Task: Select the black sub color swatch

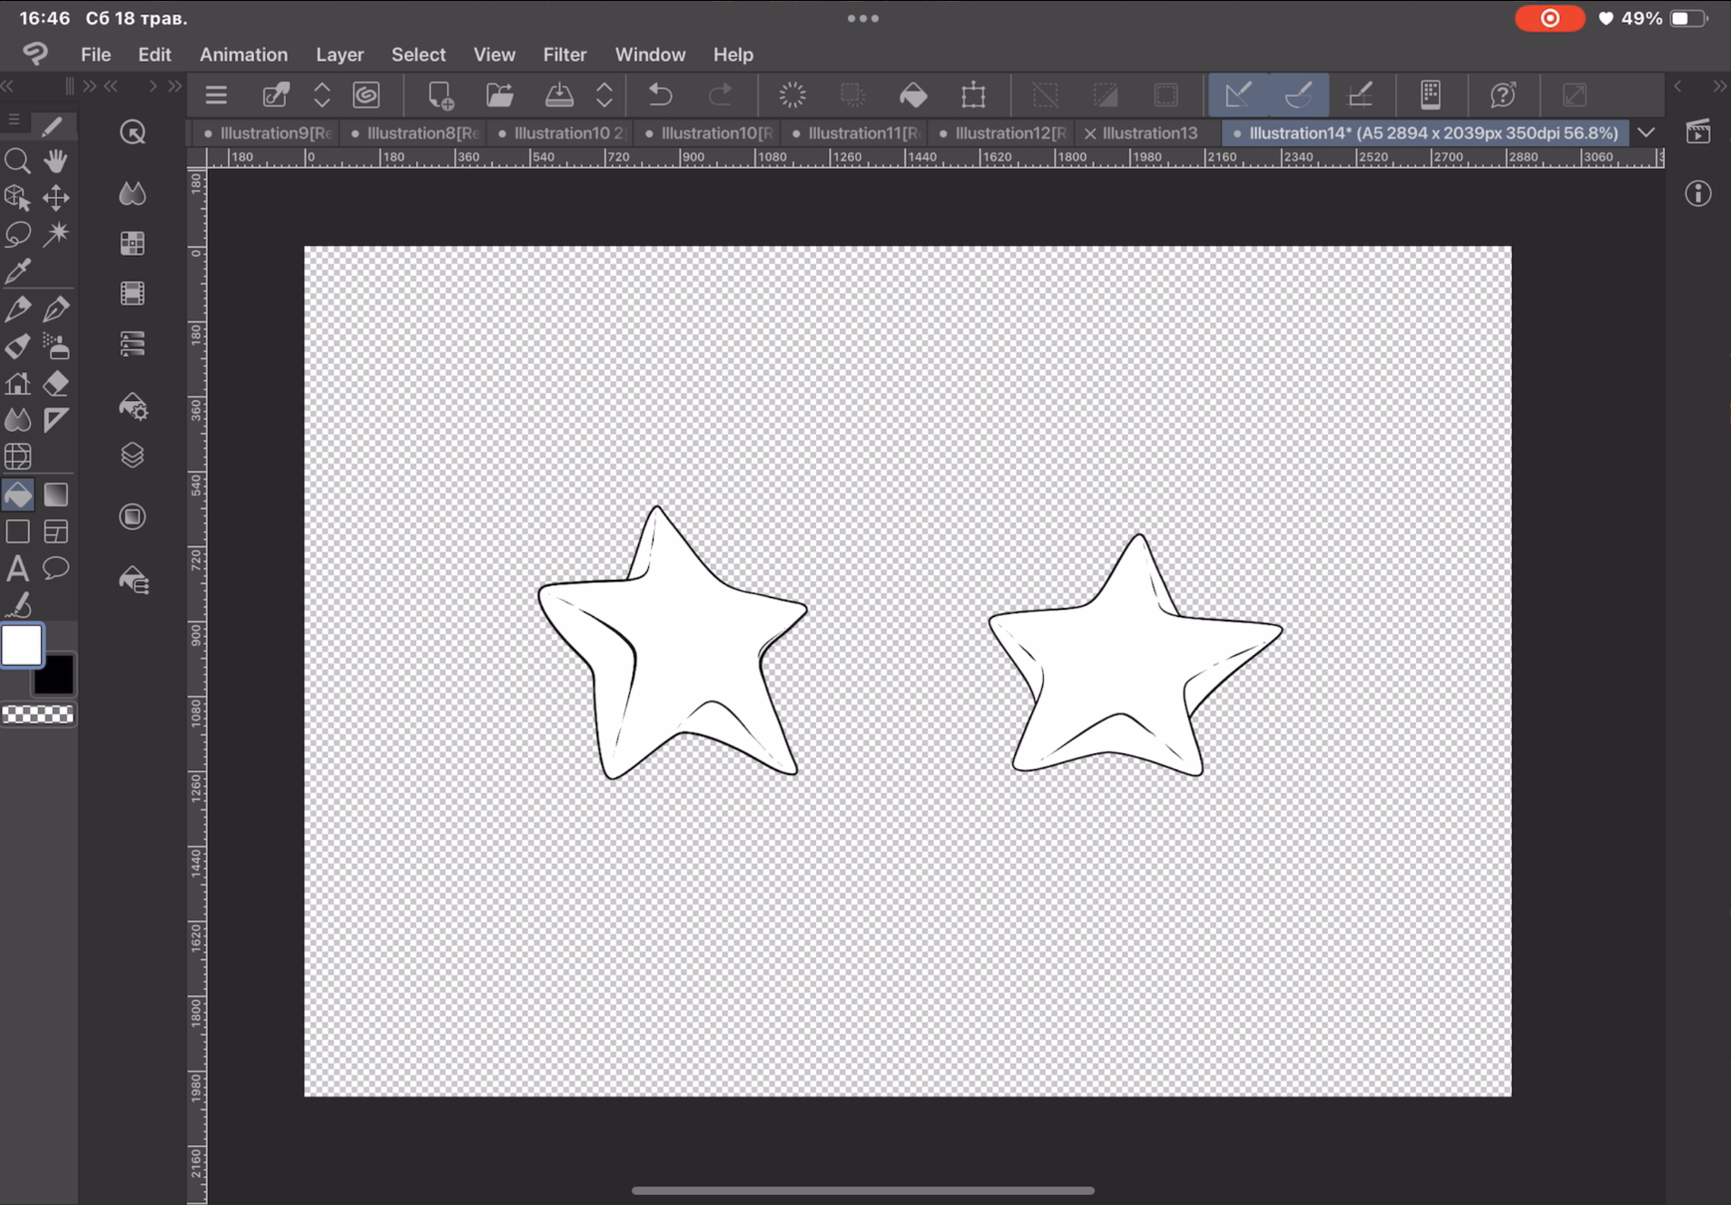Action: pyautogui.click(x=56, y=677)
